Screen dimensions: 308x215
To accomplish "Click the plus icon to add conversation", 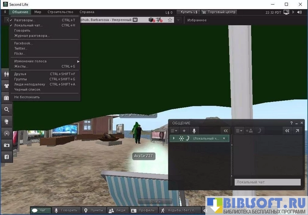I will 184,131.
